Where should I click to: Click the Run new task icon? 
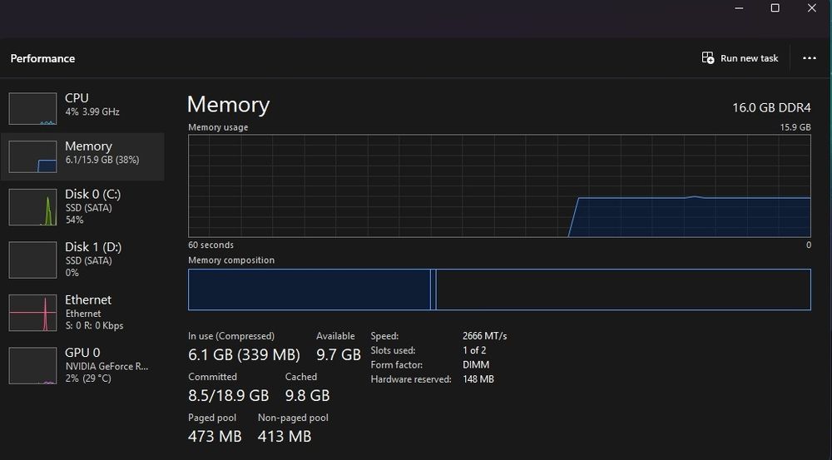click(x=708, y=58)
